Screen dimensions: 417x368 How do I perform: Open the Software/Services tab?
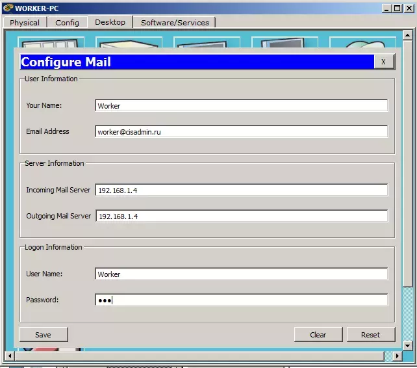tap(175, 23)
